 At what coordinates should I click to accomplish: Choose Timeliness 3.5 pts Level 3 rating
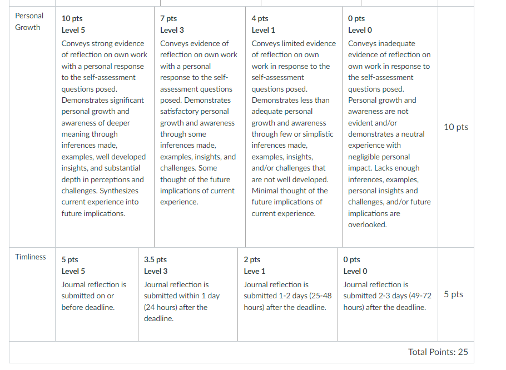pyautogui.click(x=188, y=294)
